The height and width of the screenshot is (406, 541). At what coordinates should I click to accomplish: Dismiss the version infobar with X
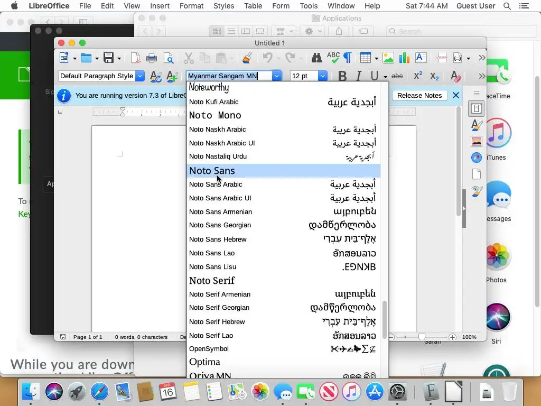(x=456, y=95)
